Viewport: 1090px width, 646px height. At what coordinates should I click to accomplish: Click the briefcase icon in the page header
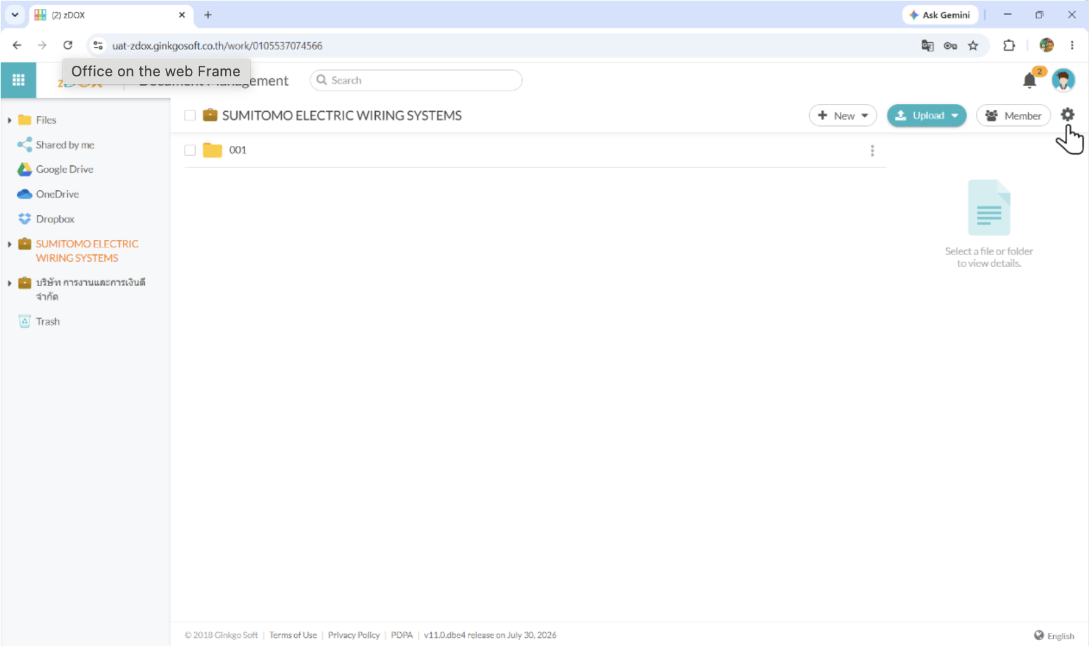(210, 115)
